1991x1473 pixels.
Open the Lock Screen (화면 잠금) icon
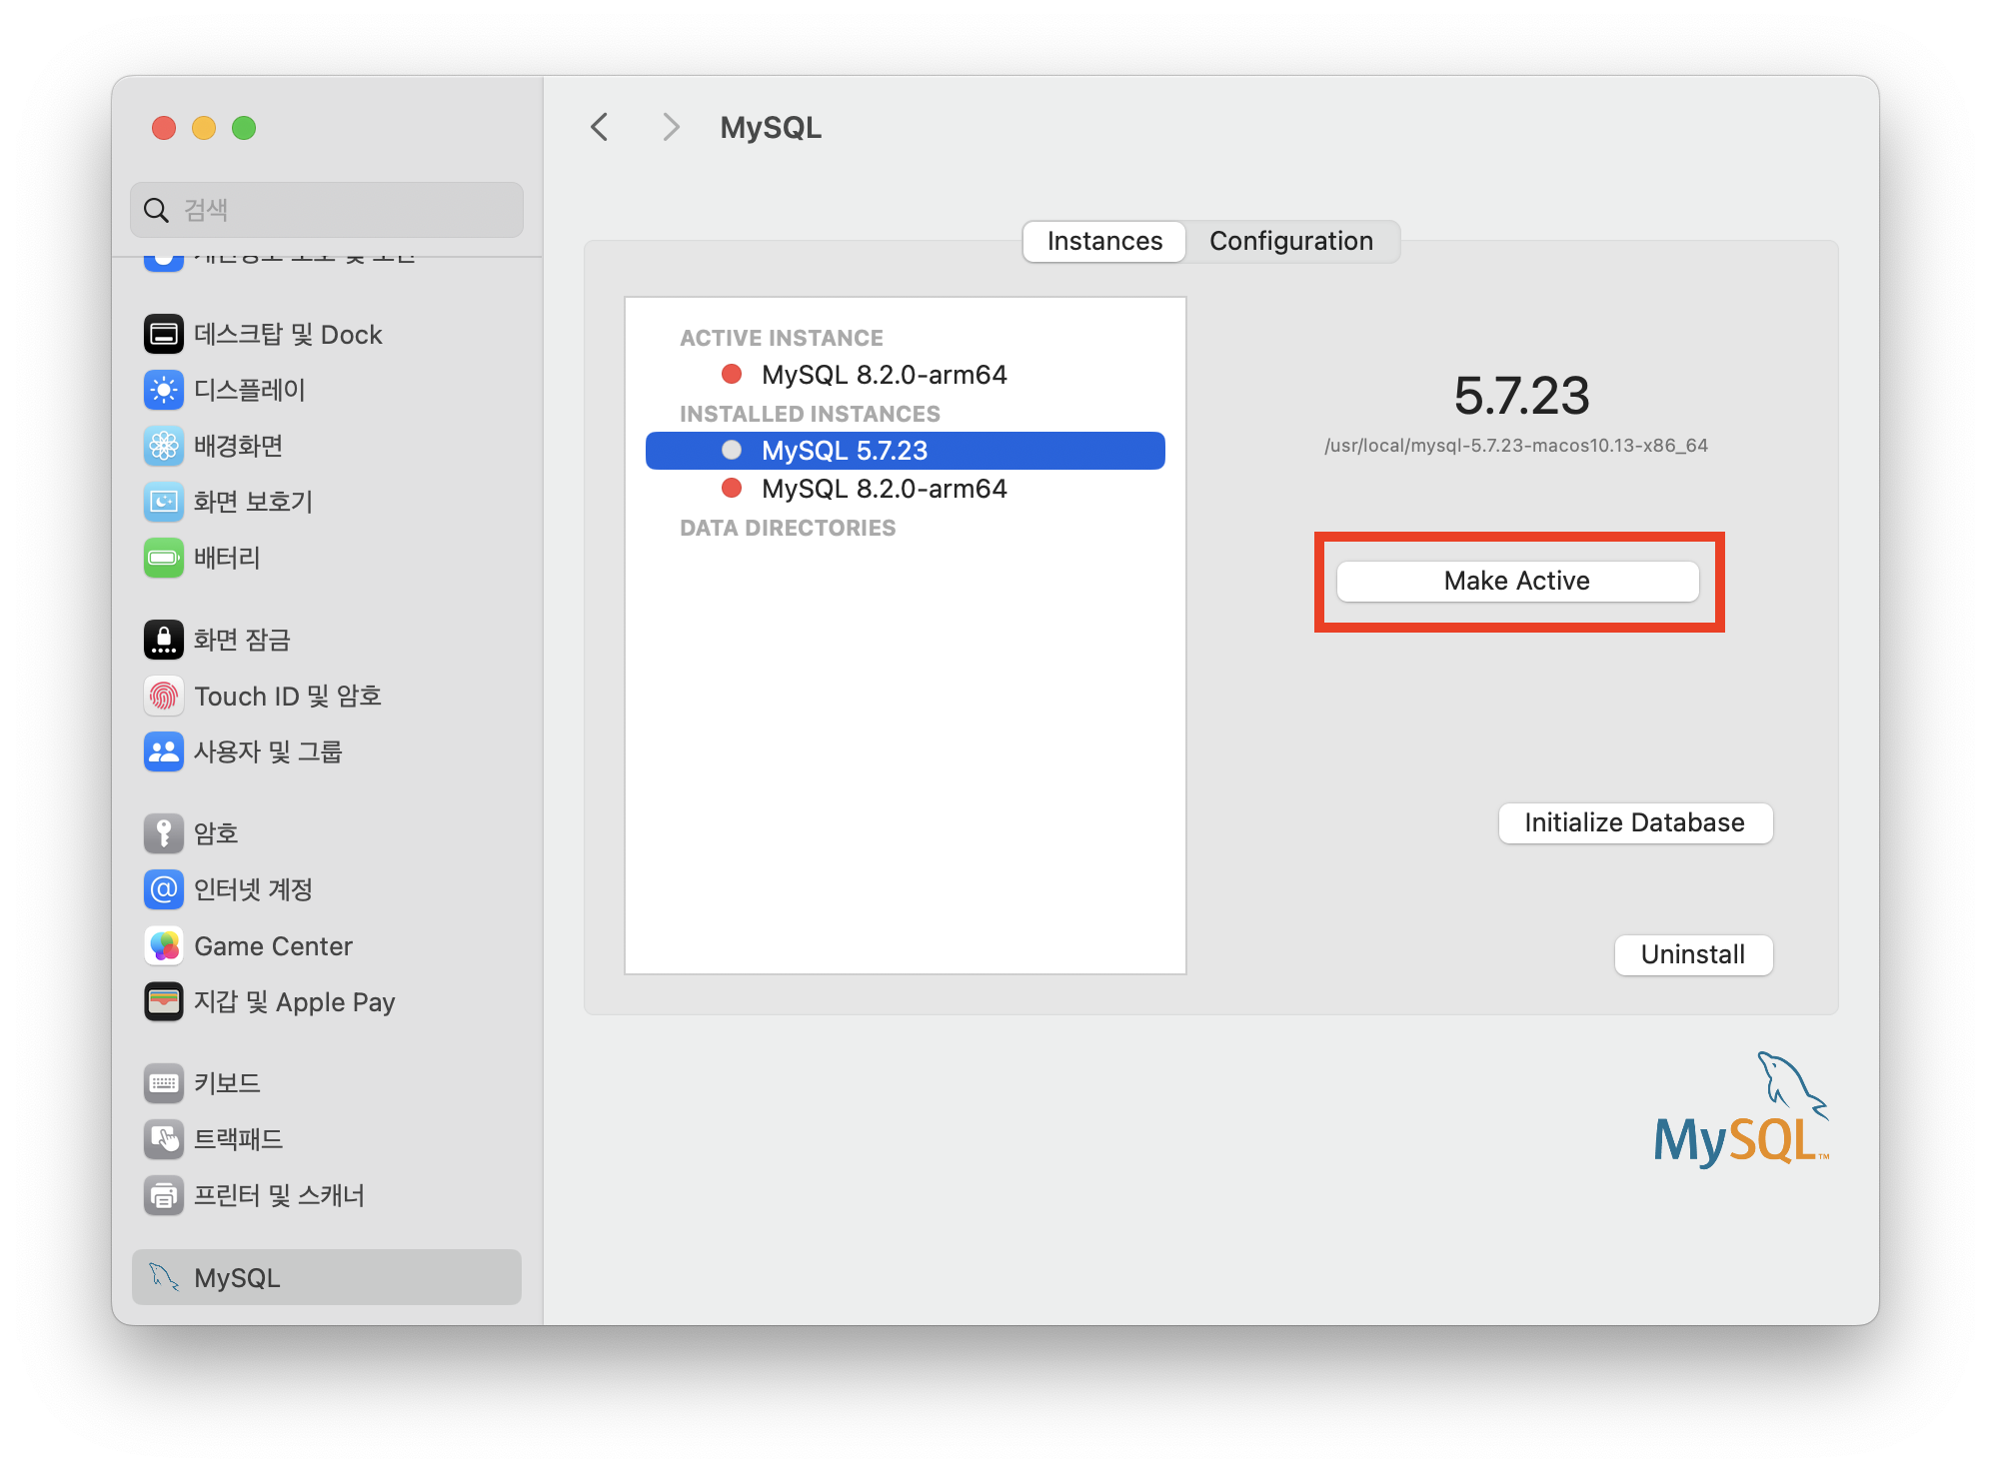pos(164,640)
